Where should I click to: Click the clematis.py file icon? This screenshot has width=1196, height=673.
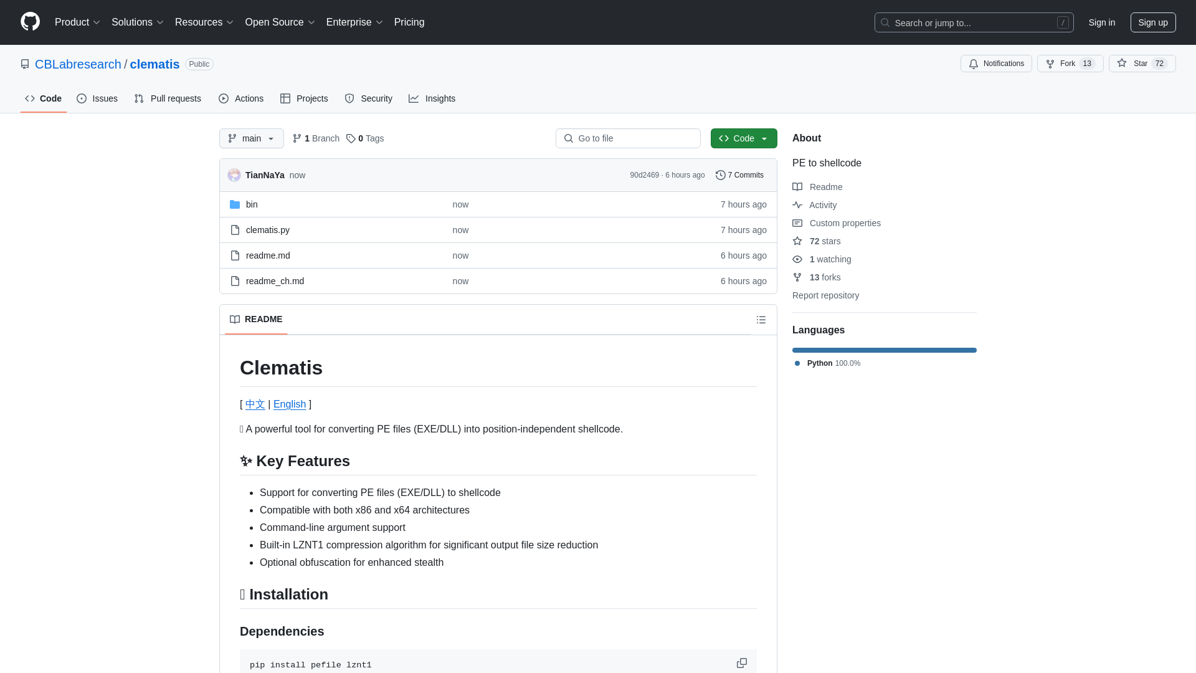coord(235,230)
